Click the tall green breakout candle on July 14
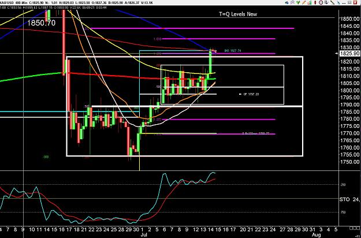The width and height of the screenshot is (361, 238). click(x=210, y=62)
